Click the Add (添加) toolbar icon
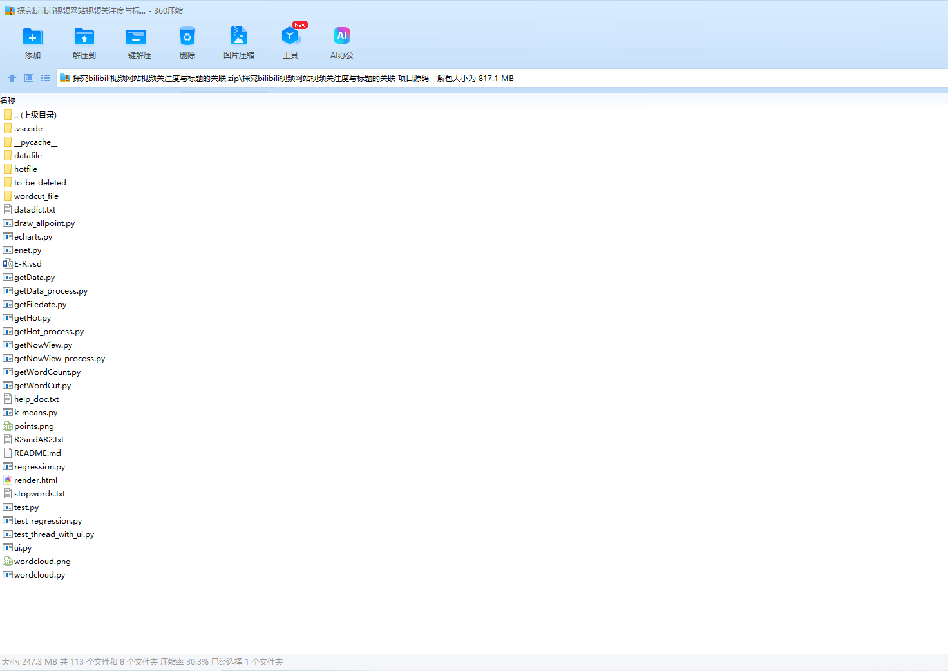Image resolution: width=948 pixels, height=671 pixels. (x=33, y=37)
